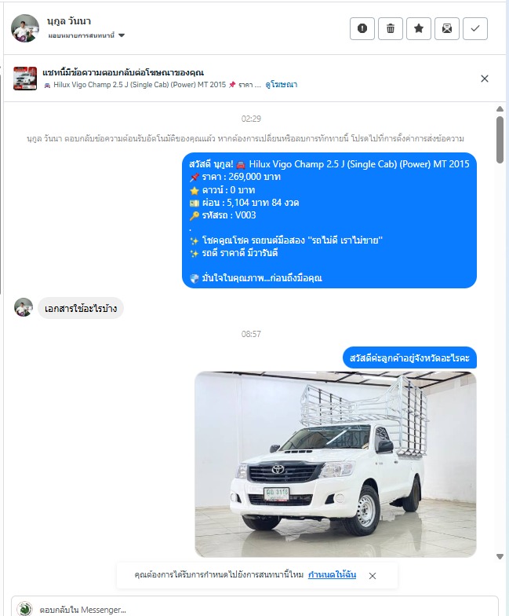The height and width of the screenshot is (616, 509).
Task: Click customer avatar next to เอกสารใช้อะไรบ้าง message
Action: point(24,307)
